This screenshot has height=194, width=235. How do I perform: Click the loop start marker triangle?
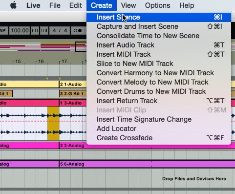tap(47, 79)
